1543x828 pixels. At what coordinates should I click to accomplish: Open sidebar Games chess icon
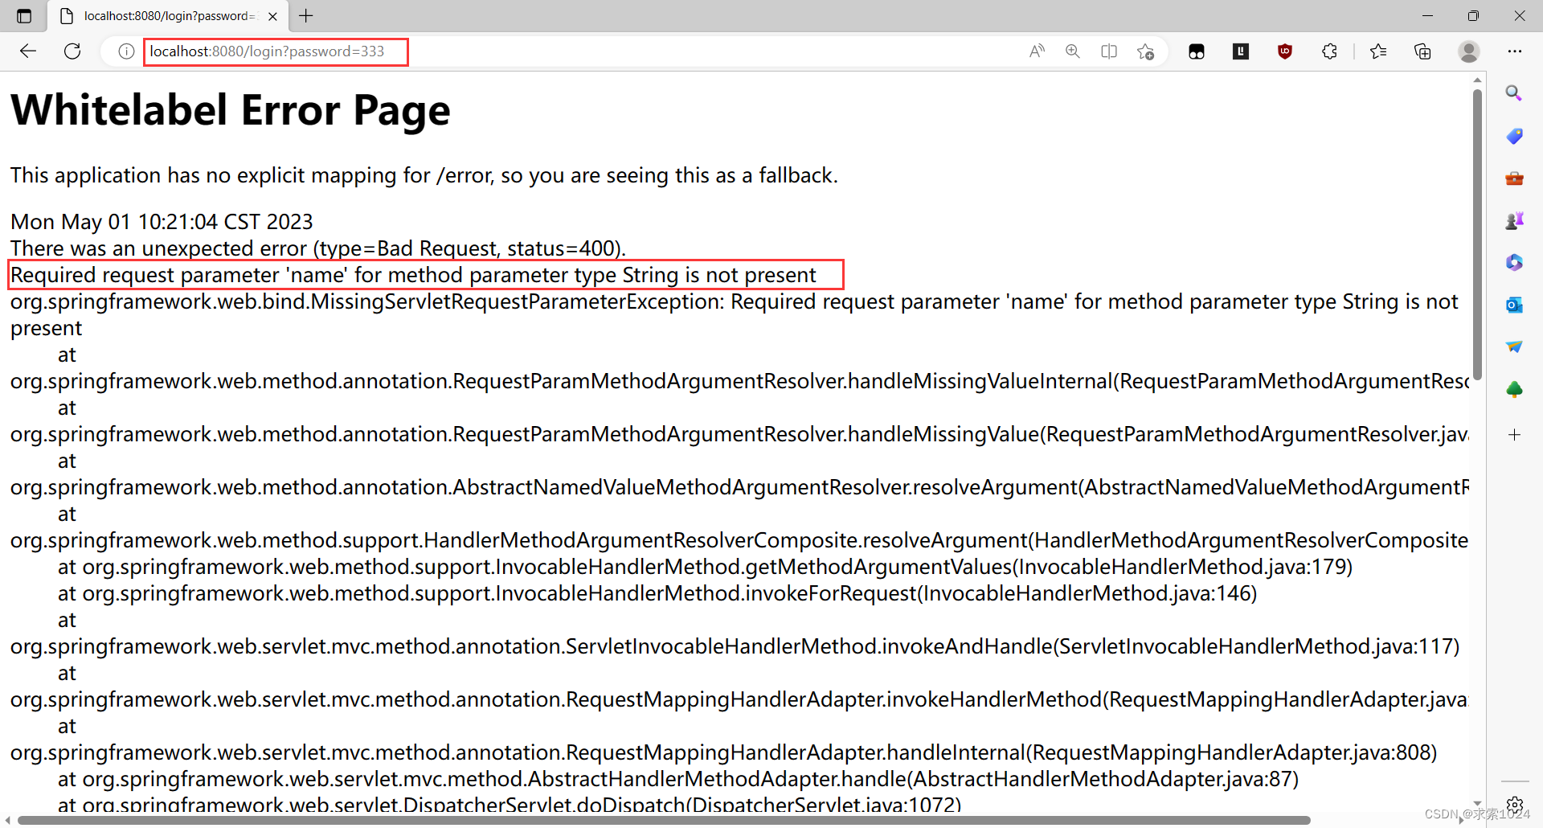[x=1514, y=220]
